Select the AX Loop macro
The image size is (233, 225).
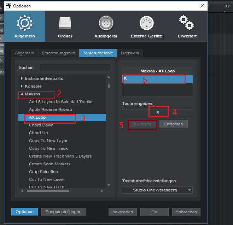(62, 117)
